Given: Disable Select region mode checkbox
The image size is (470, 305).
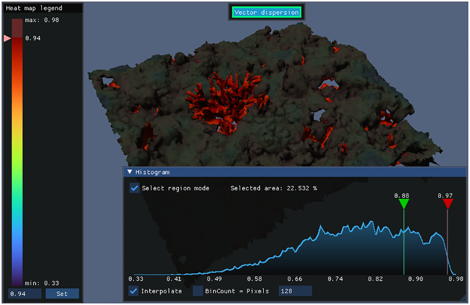Looking at the screenshot, I should coord(135,188).
